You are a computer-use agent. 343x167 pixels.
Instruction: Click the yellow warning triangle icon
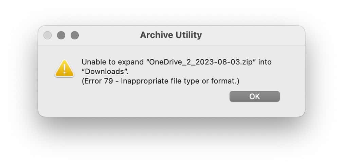click(x=64, y=68)
